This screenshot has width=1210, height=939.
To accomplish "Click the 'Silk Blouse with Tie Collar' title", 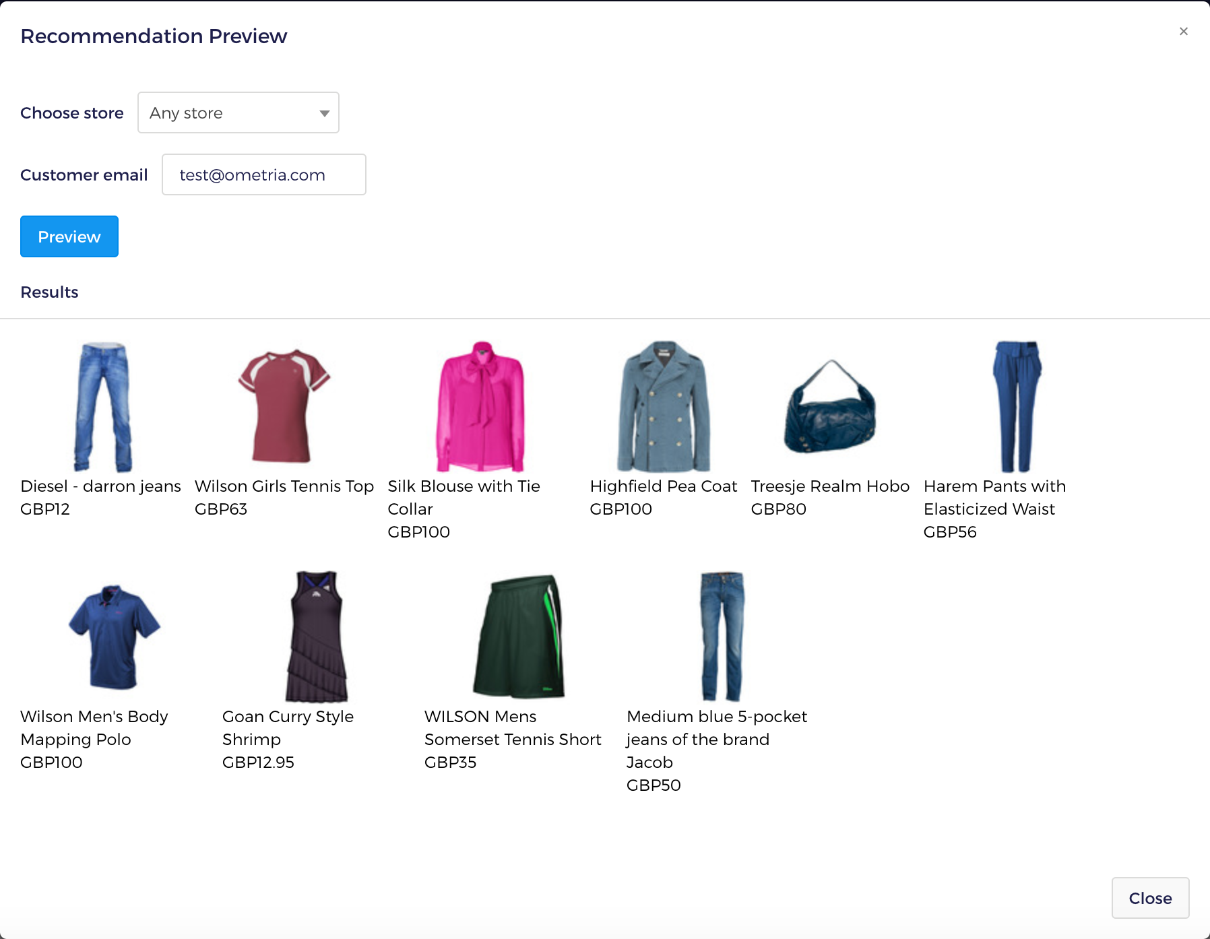I will coord(464,498).
